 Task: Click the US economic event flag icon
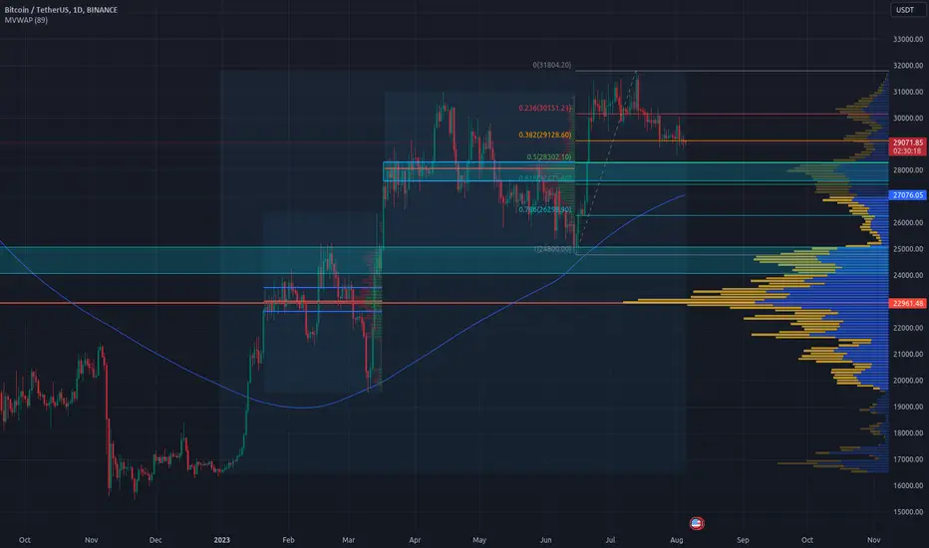point(697,523)
